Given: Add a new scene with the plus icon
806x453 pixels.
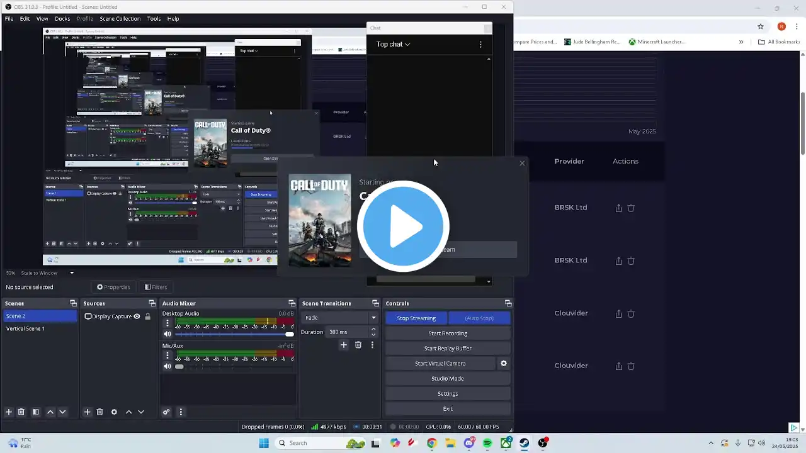Looking at the screenshot, I should pyautogui.click(x=9, y=412).
